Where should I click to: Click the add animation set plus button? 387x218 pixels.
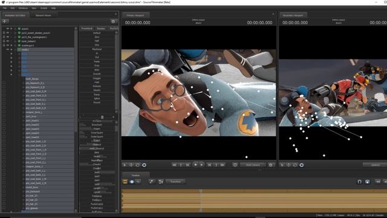[5, 21]
